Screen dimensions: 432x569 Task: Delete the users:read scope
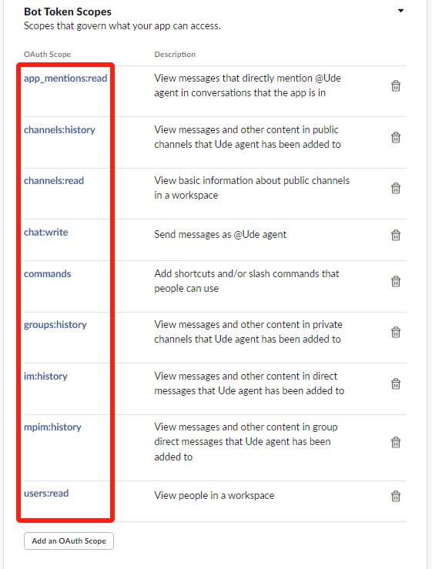[x=396, y=496]
